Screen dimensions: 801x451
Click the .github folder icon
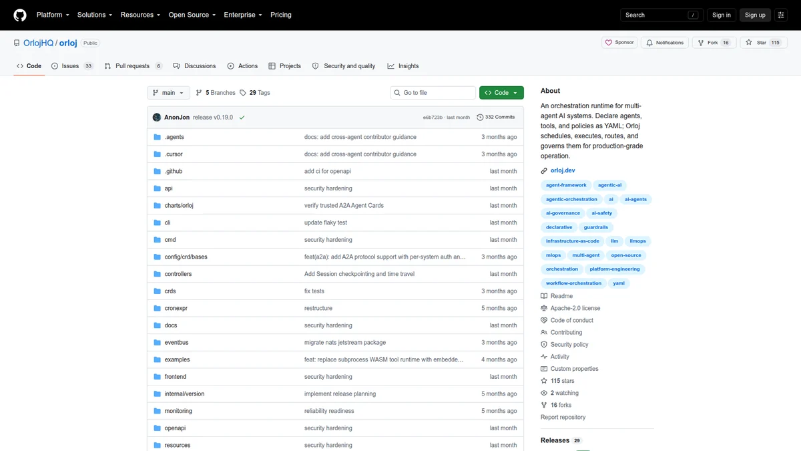(158, 171)
